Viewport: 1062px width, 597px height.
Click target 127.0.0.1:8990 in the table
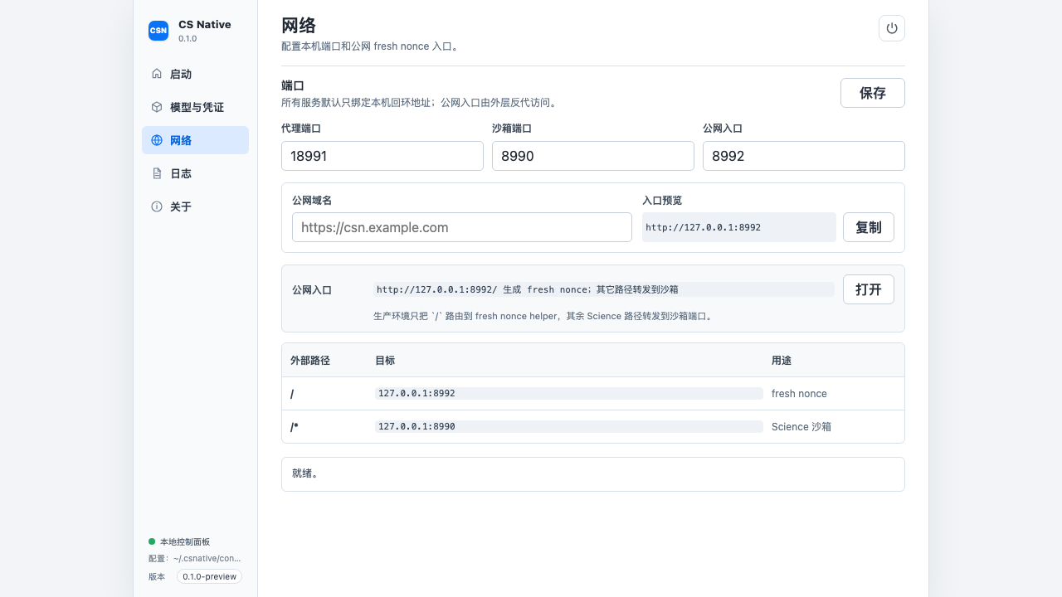[x=569, y=426]
